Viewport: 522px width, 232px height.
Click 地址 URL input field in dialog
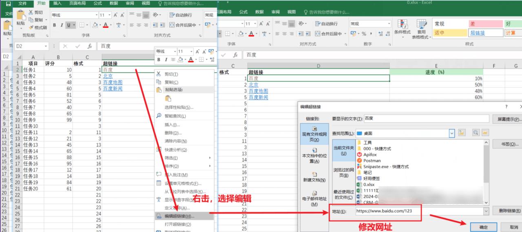(419, 211)
